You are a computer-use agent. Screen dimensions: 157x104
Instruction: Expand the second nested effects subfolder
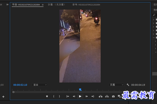pyautogui.click(x=155, y=45)
